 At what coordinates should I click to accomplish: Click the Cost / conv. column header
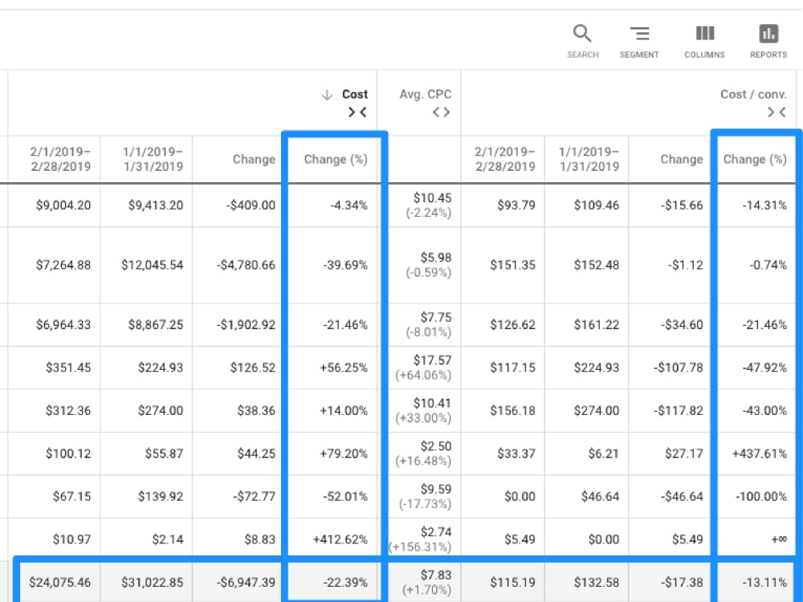[x=753, y=94]
